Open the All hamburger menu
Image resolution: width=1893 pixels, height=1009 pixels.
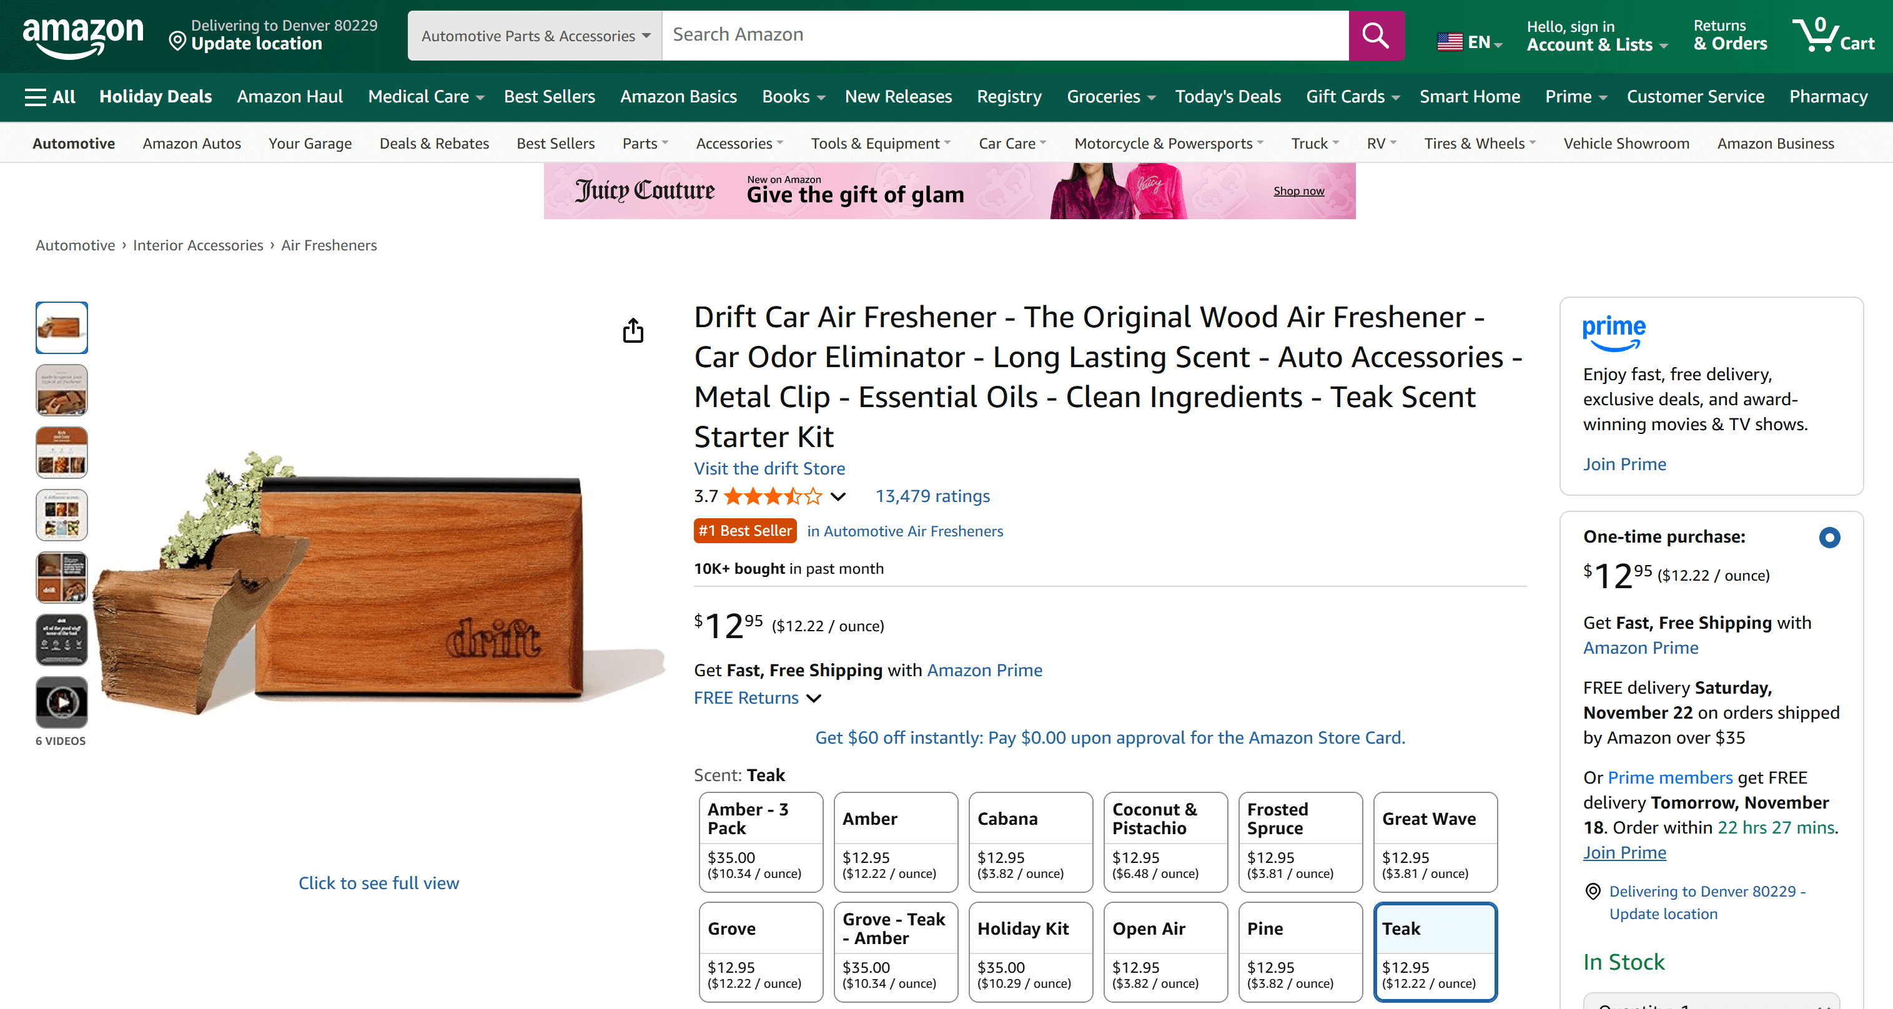pyautogui.click(x=50, y=96)
